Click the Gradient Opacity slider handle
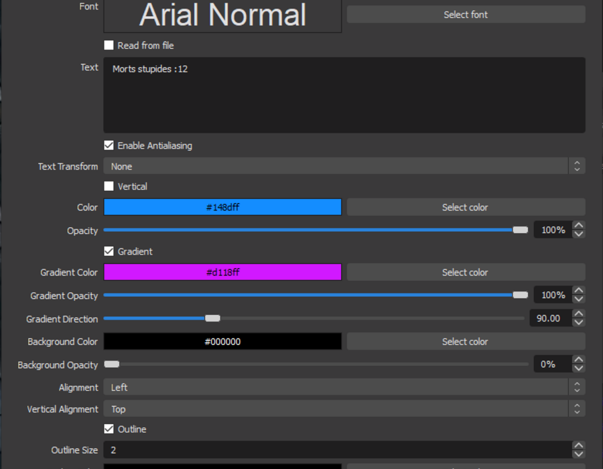The width and height of the screenshot is (603, 469). (x=521, y=295)
